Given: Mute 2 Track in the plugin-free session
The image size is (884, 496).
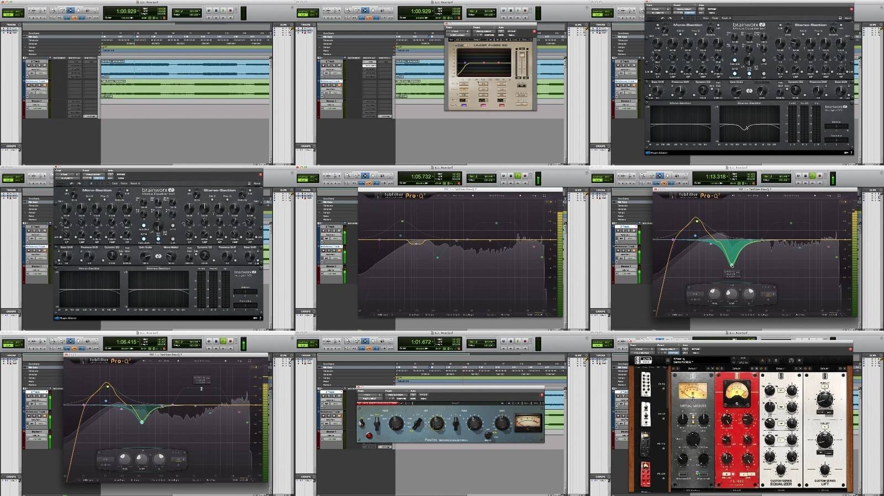Looking at the screenshot, I should pos(45,65).
